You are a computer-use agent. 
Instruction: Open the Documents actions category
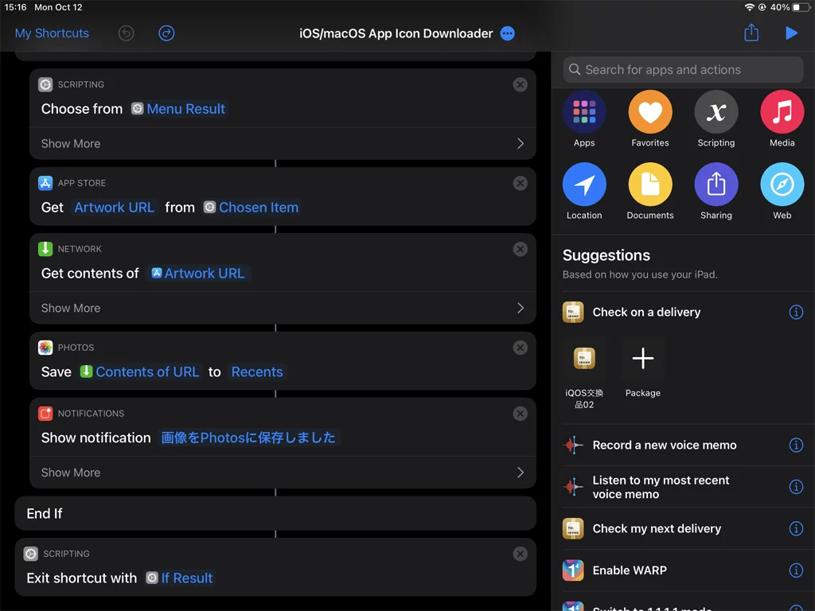tap(649, 192)
